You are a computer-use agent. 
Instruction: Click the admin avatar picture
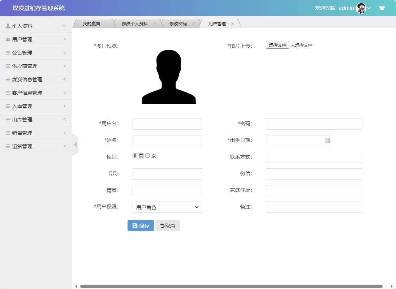click(361, 8)
